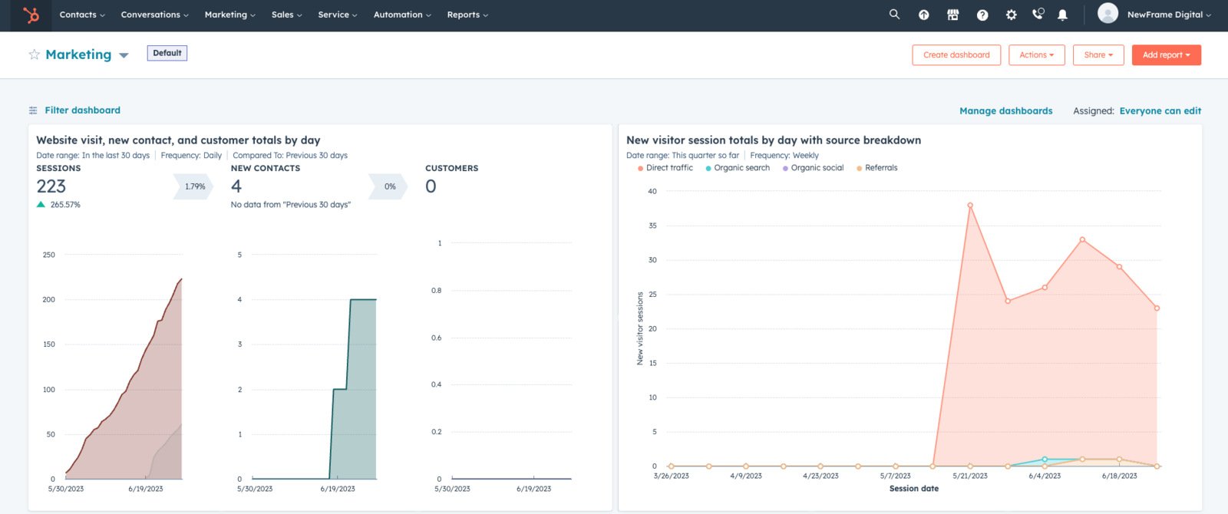Image resolution: width=1228 pixels, height=514 pixels.
Task: Open the Manage dashboards link
Action: 1005,110
